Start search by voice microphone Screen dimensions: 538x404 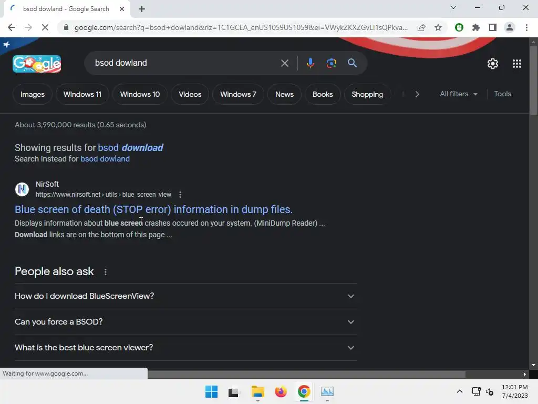click(310, 63)
